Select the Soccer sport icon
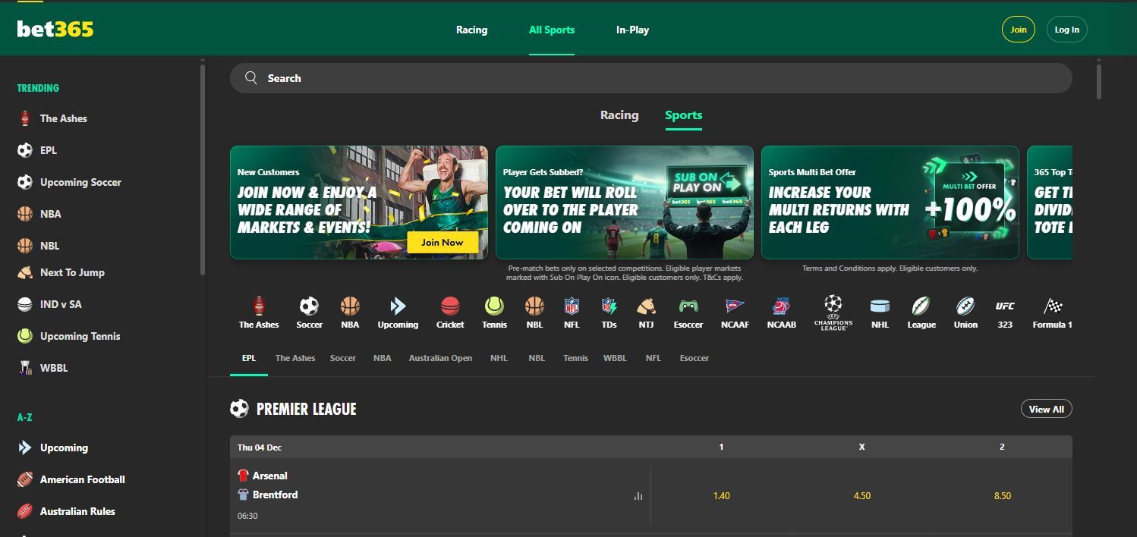The height and width of the screenshot is (537, 1137). (309, 306)
